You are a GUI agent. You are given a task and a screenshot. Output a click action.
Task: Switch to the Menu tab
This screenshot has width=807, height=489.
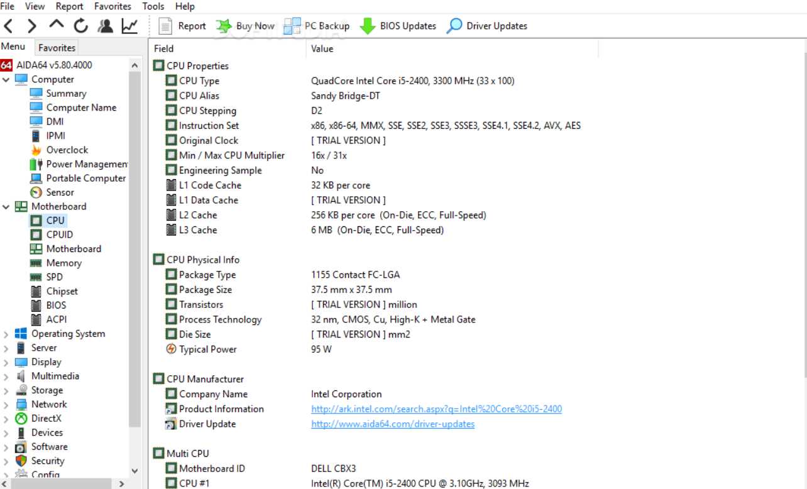13,47
